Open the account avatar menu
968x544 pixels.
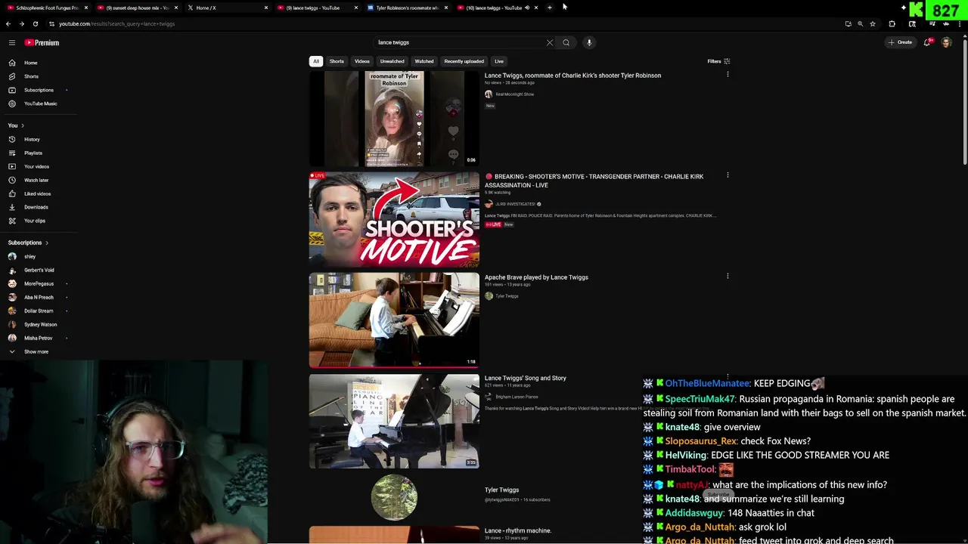click(946, 42)
